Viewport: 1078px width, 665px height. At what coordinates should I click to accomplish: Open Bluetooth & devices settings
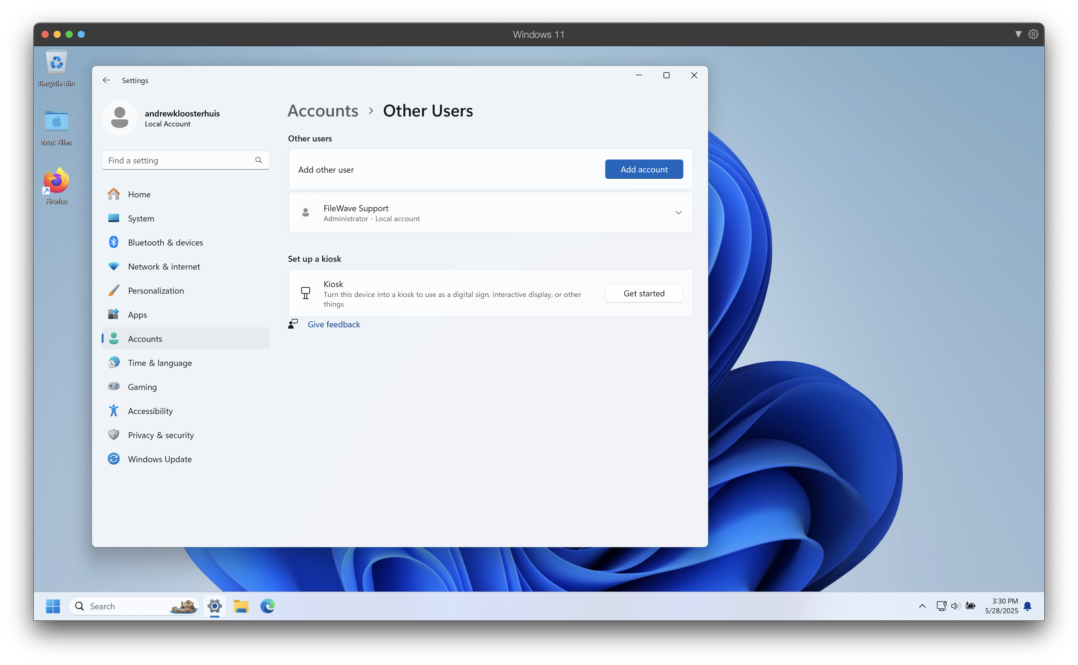point(186,242)
